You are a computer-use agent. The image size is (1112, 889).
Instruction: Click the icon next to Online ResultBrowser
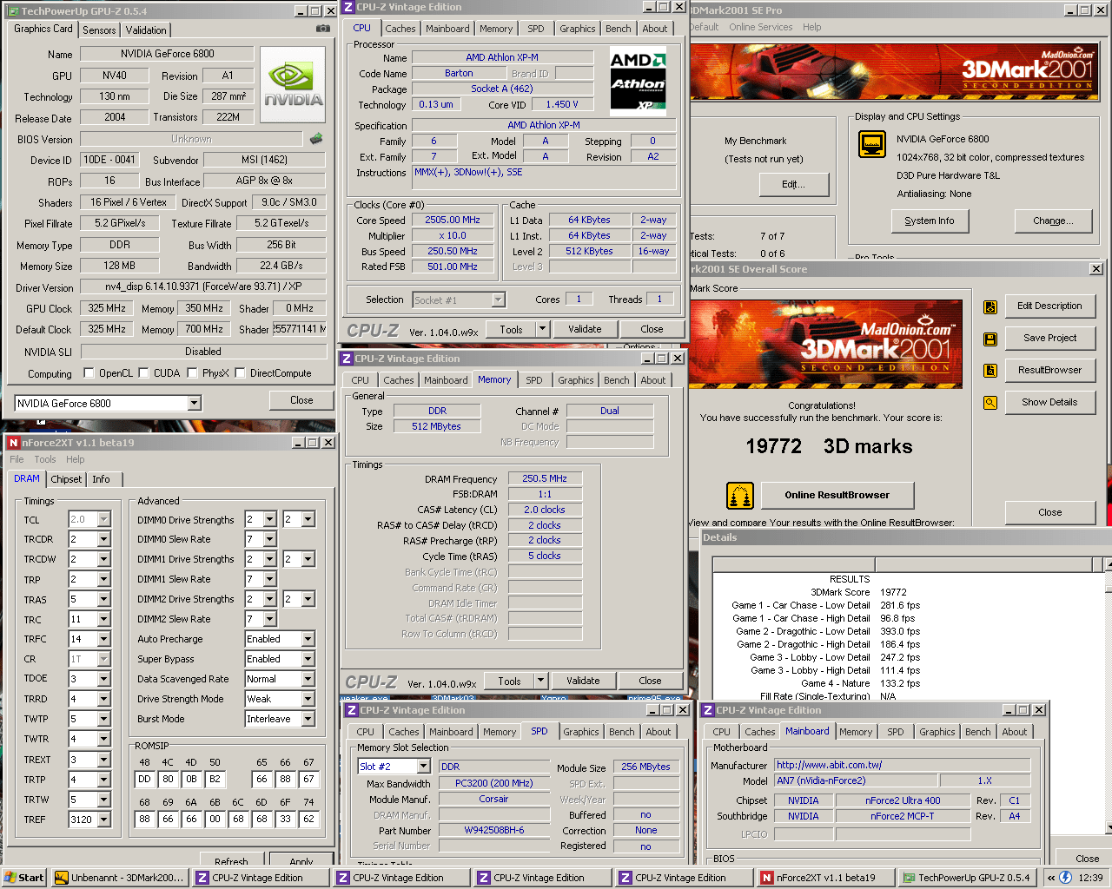click(x=739, y=496)
